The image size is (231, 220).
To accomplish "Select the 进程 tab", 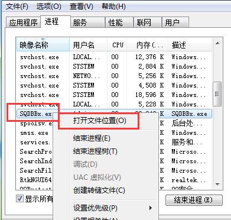I will pos(56,21).
